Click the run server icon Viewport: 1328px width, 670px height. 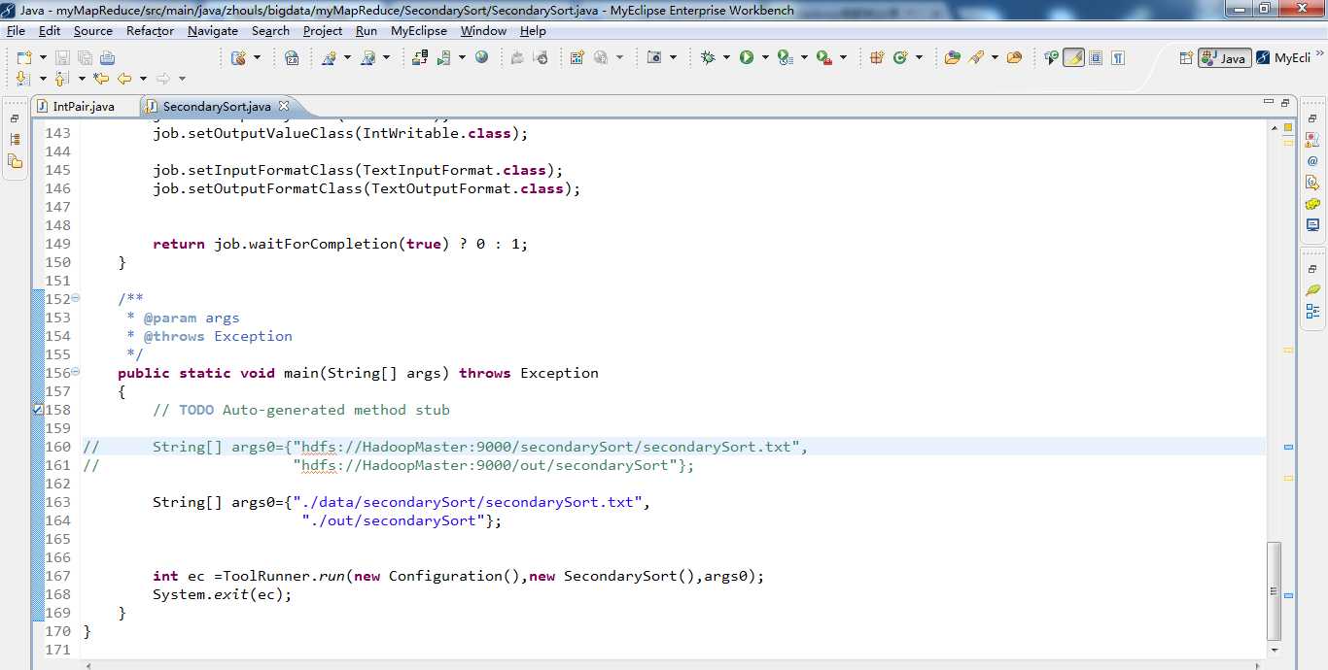[443, 57]
